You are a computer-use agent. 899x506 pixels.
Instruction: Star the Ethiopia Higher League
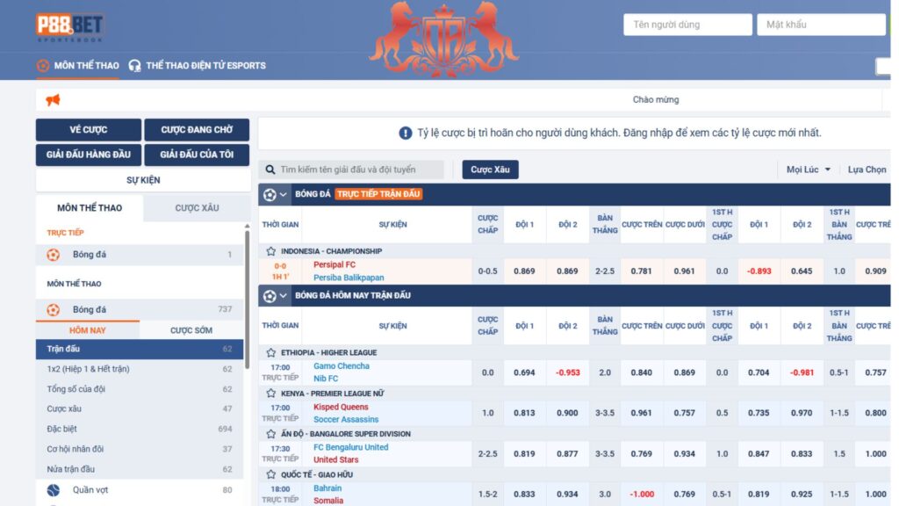[271, 352]
